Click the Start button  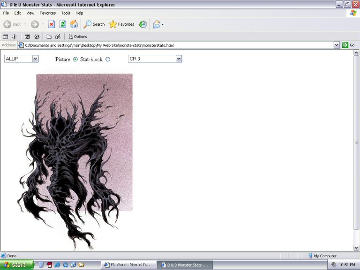tap(17, 265)
